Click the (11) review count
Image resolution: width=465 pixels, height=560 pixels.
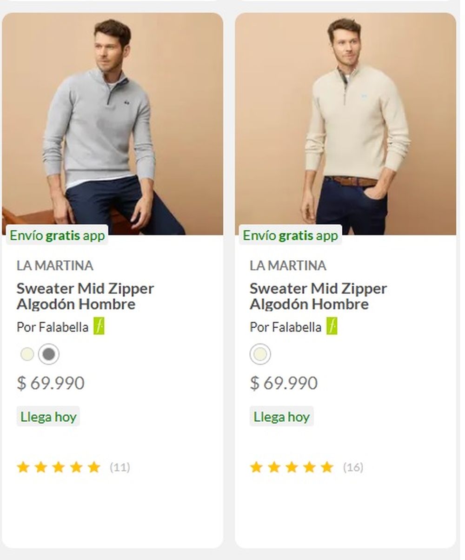120,467
